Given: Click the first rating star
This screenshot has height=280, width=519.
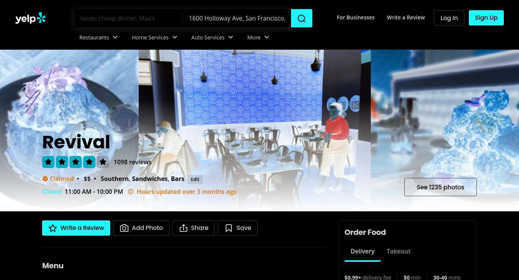Looking at the screenshot, I should point(48,162).
